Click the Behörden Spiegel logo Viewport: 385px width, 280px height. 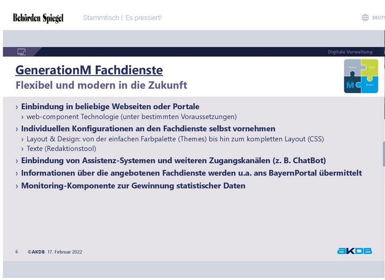pyautogui.click(x=38, y=18)
